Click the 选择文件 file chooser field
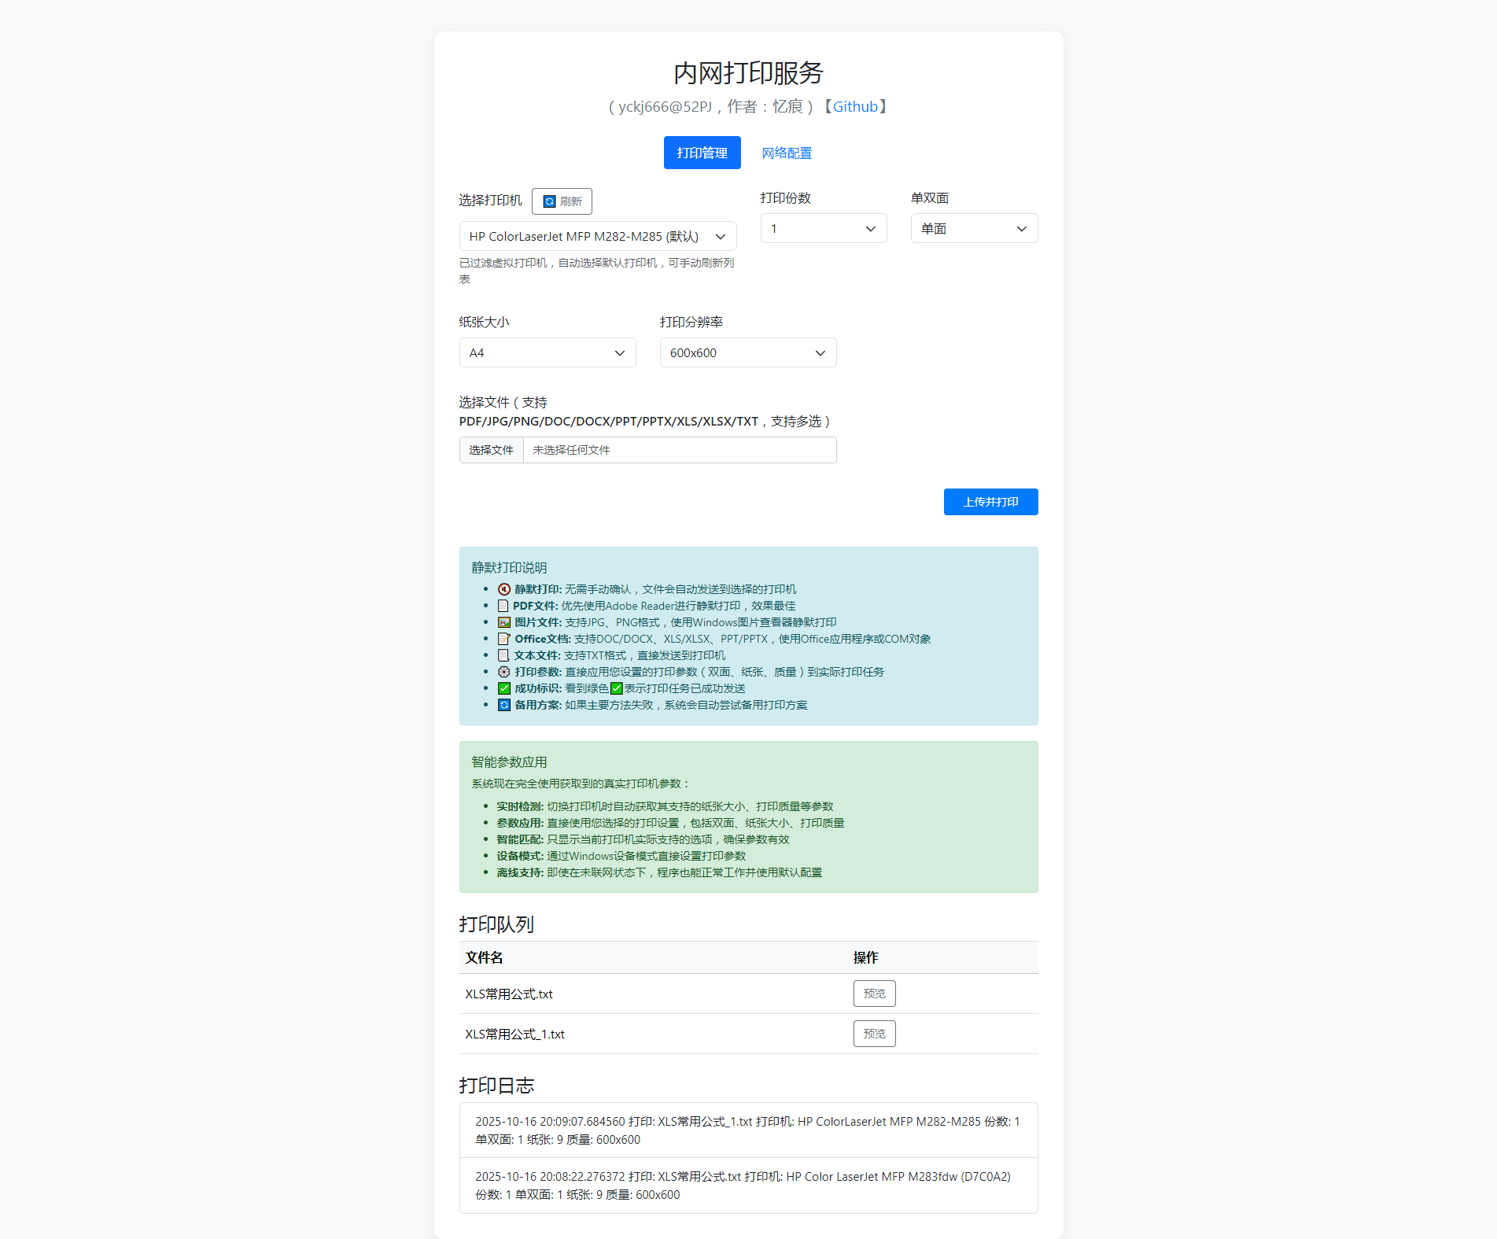The width and height of the screenshot is (1497, 1239). pos(647,450)
